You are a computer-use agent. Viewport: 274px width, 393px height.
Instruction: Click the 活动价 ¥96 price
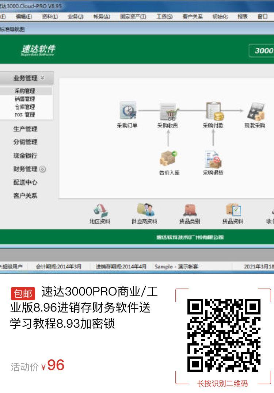click(x=38, y=366)
